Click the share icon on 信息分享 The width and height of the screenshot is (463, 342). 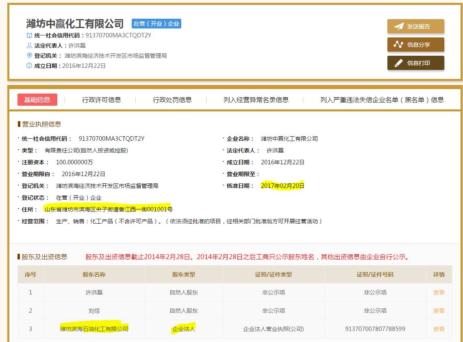point(398,45)
